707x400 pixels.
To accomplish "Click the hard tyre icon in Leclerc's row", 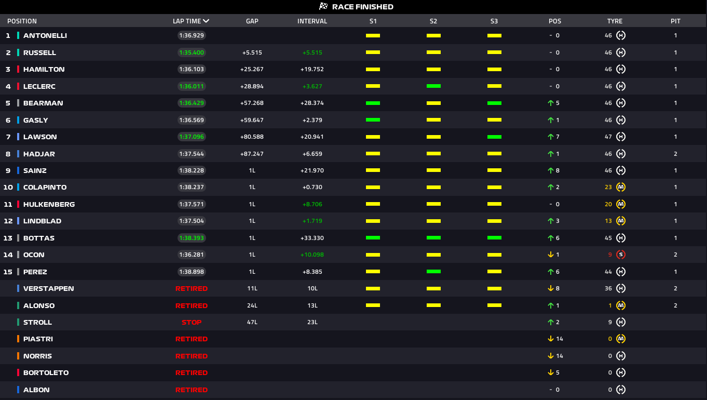I will (620, 86).
